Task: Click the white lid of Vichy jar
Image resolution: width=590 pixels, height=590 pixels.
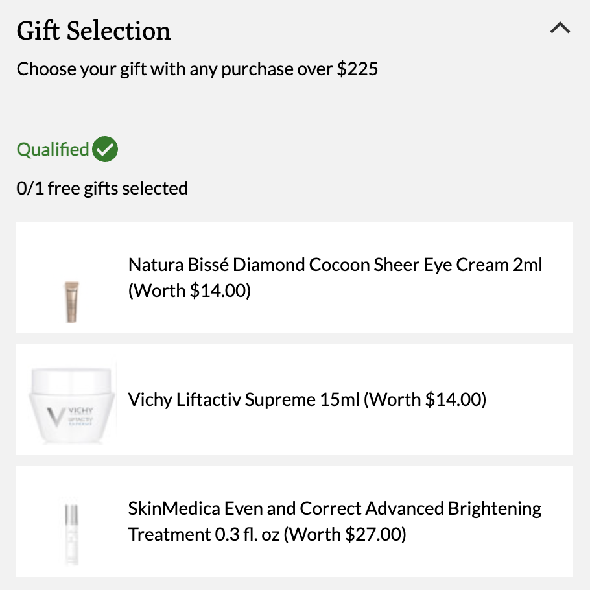Action: [71, 380]
